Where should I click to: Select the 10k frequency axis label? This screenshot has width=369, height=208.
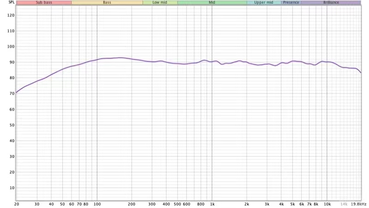[327, 203]
